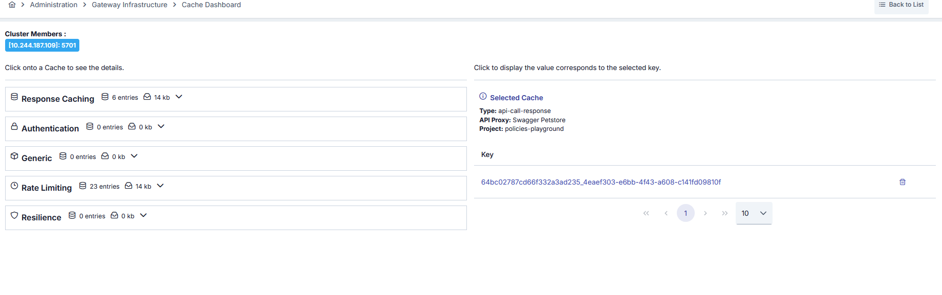
Task: Go to first page of keys
Action: pos(646,213)
